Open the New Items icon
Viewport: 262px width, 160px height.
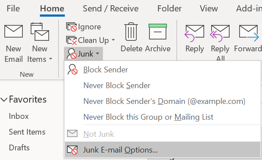coord(40,32)
